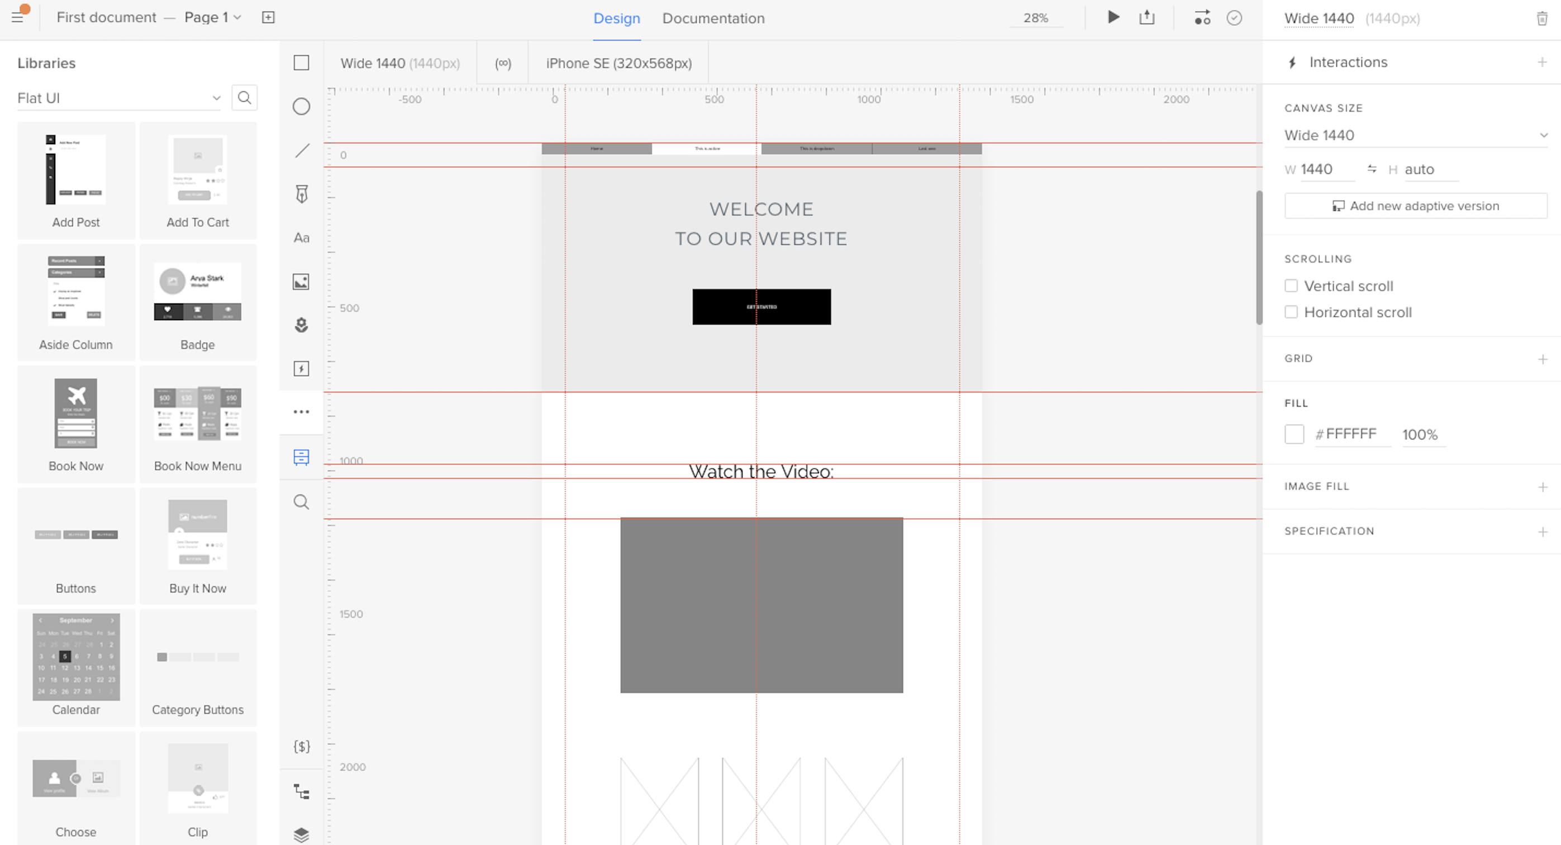The image size is (1561, 845).
Task: Select the iPhone SE viewport tab
Action: click(x=620, y=64)
